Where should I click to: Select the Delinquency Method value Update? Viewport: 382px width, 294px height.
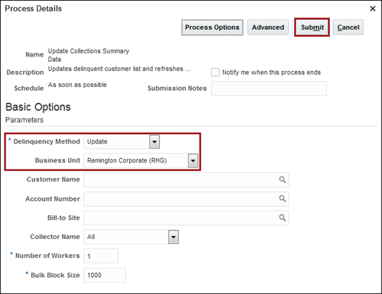coord(117,142)
